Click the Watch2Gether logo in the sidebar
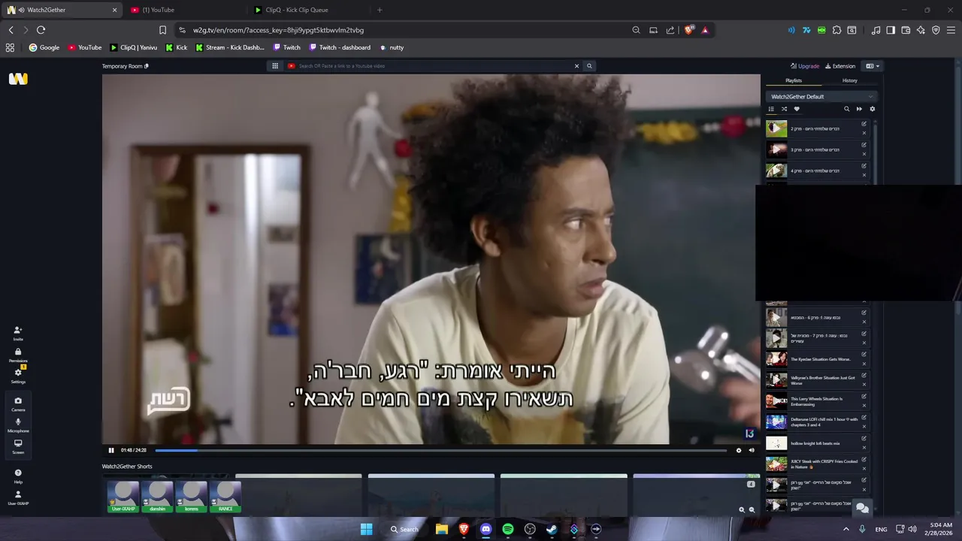This screenshot has height=541, width=962. [18, 79]
